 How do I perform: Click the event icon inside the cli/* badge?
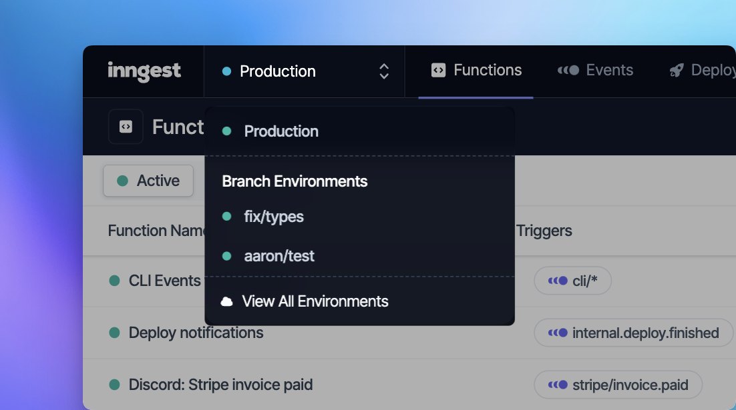[x=556, y=281]
